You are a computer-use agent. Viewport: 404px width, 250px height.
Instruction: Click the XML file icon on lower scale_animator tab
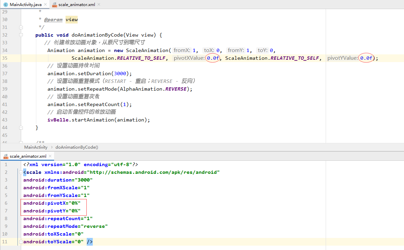coord(6,156)
